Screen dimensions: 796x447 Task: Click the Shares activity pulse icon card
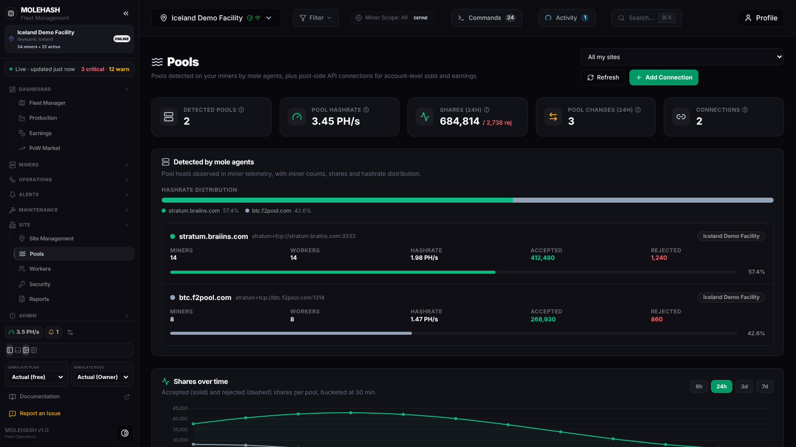point(425,117)
